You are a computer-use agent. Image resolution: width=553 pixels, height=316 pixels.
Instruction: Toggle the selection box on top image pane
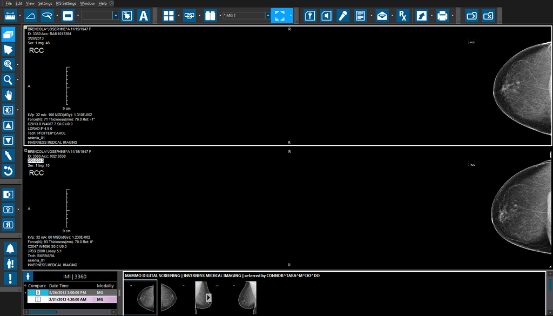click(25, 28)
